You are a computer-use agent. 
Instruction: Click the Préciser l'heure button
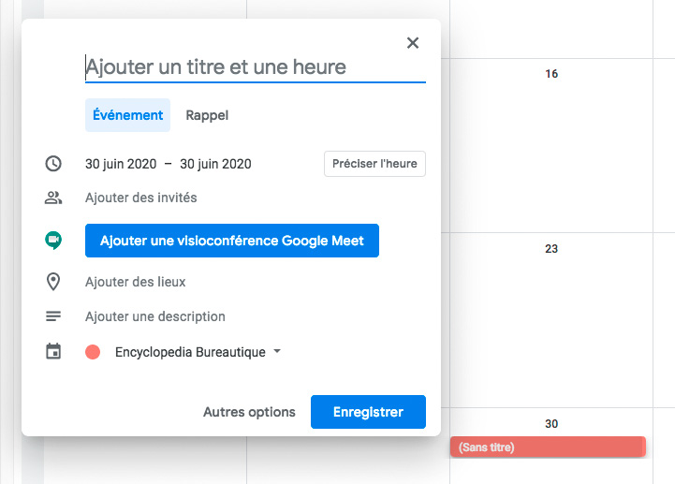(x=374, y=164)
